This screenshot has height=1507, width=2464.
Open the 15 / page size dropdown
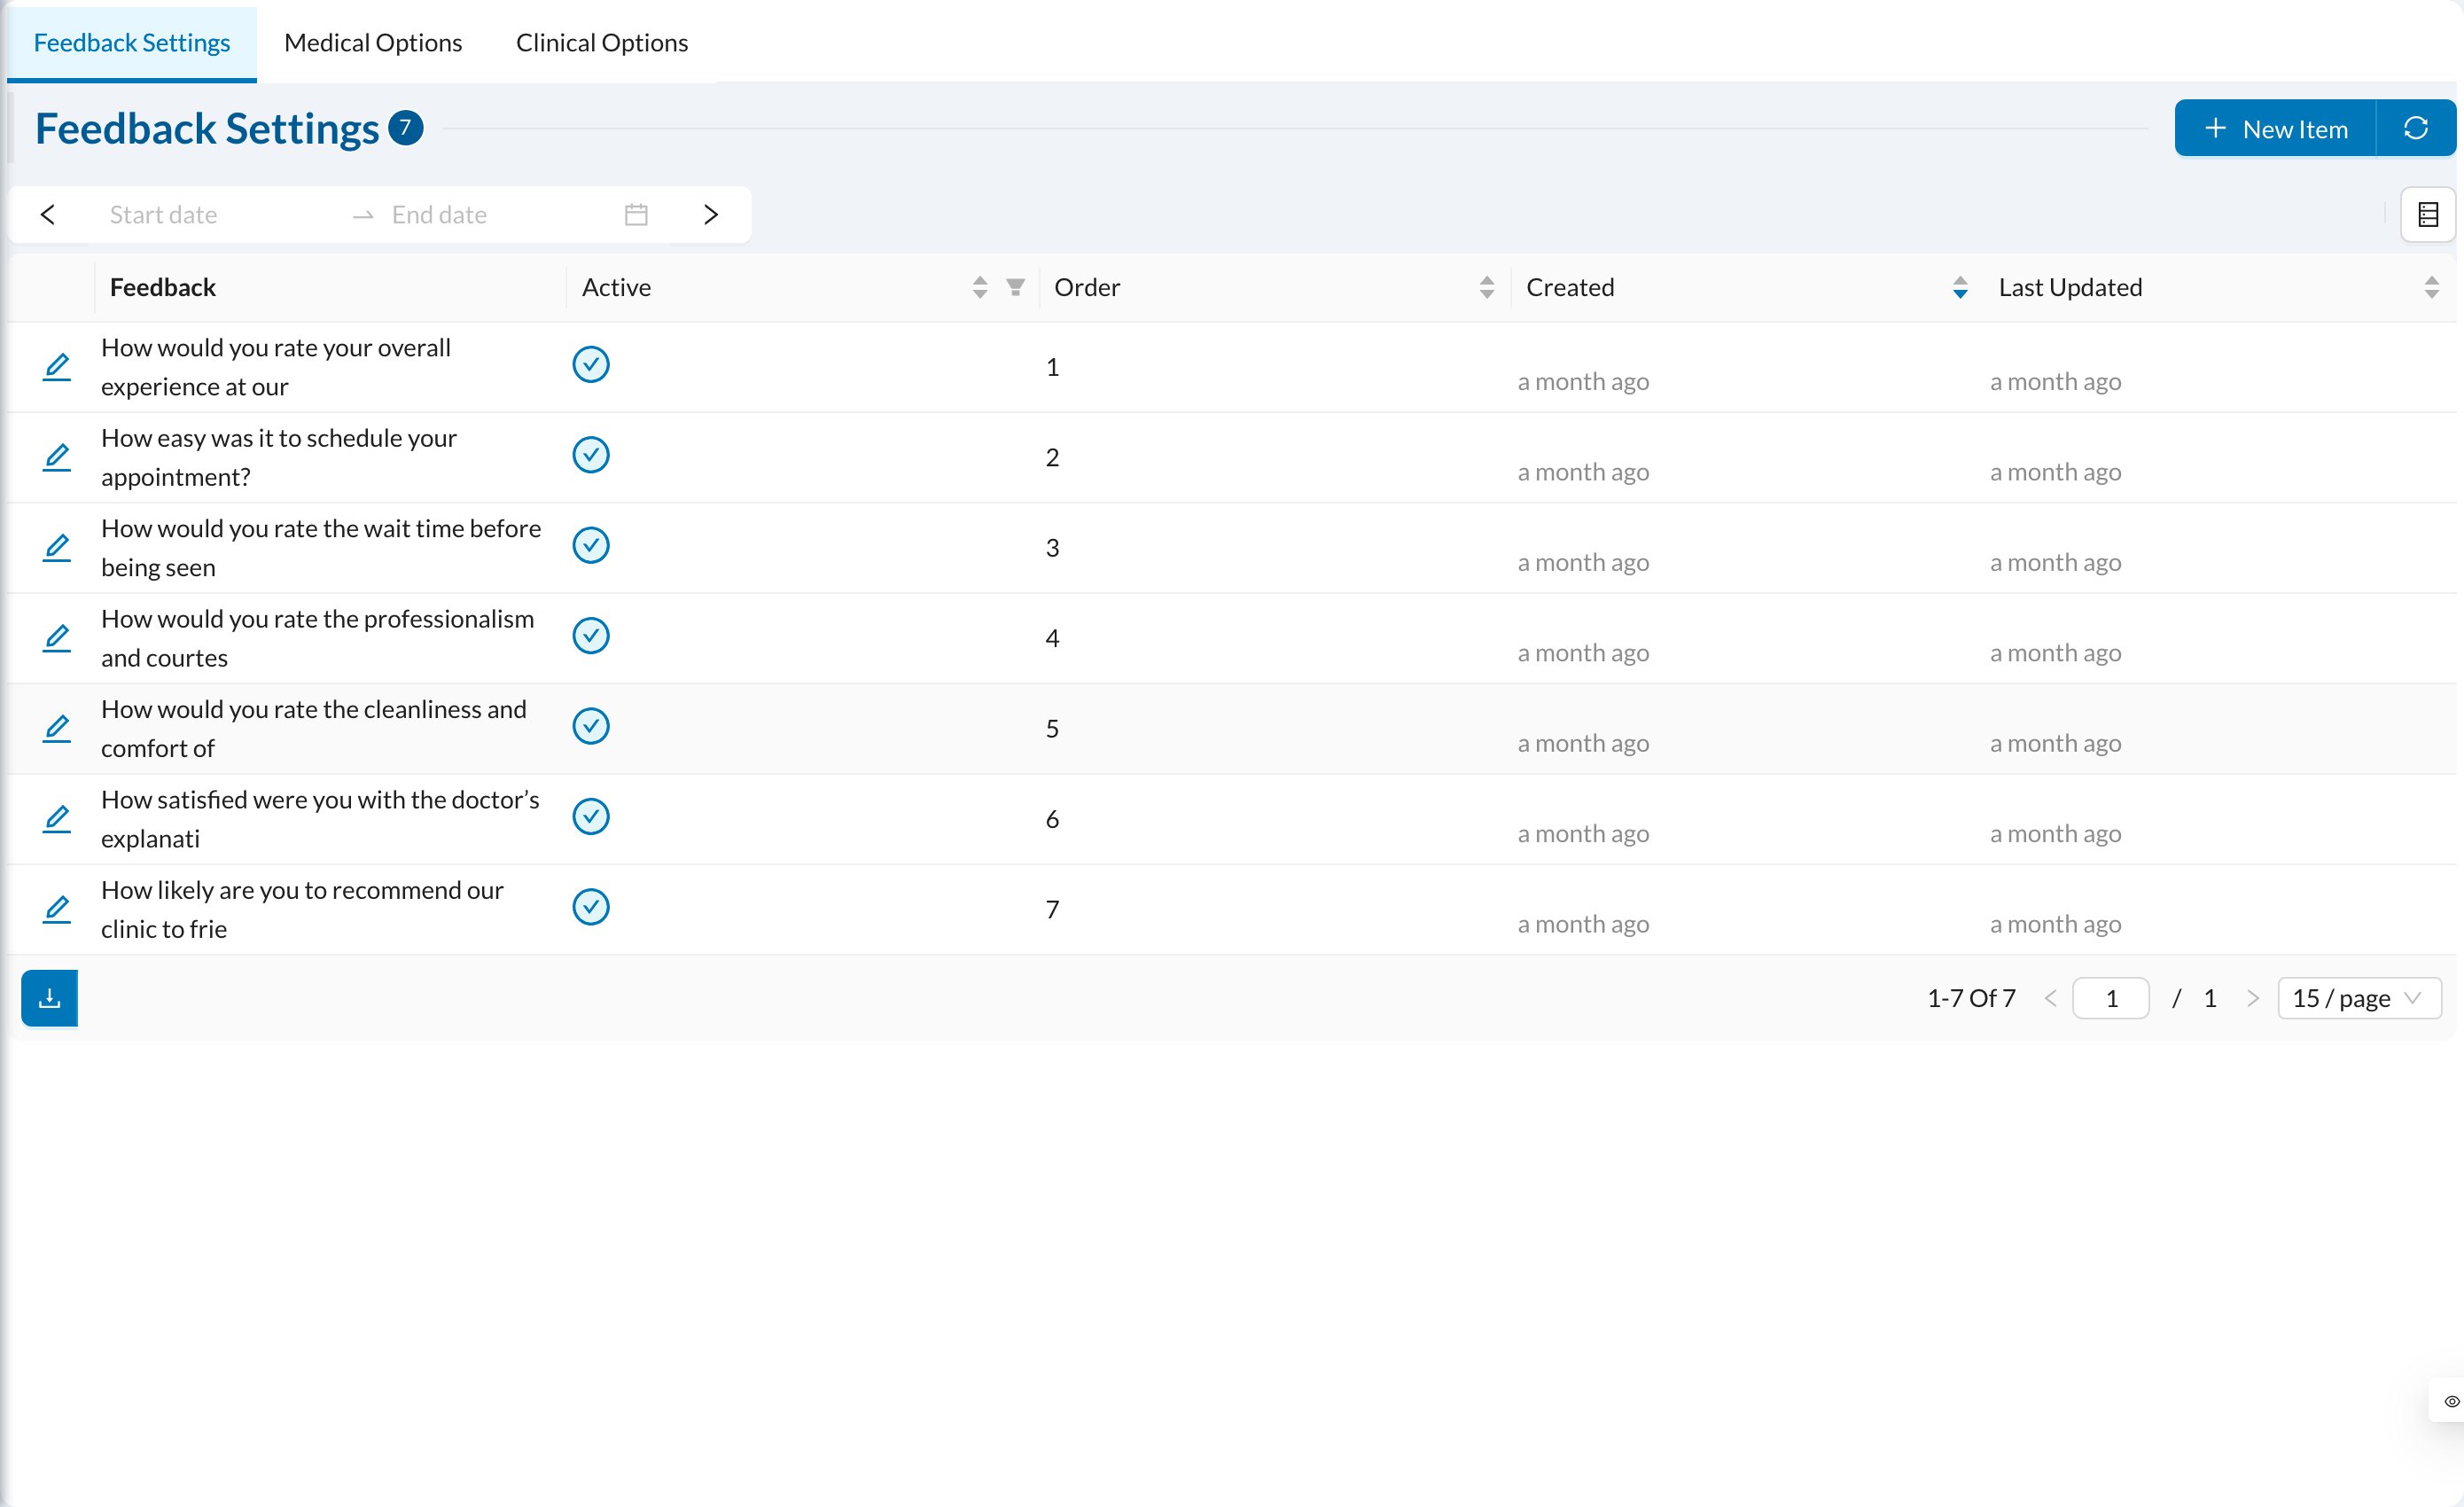(2359, 998)
